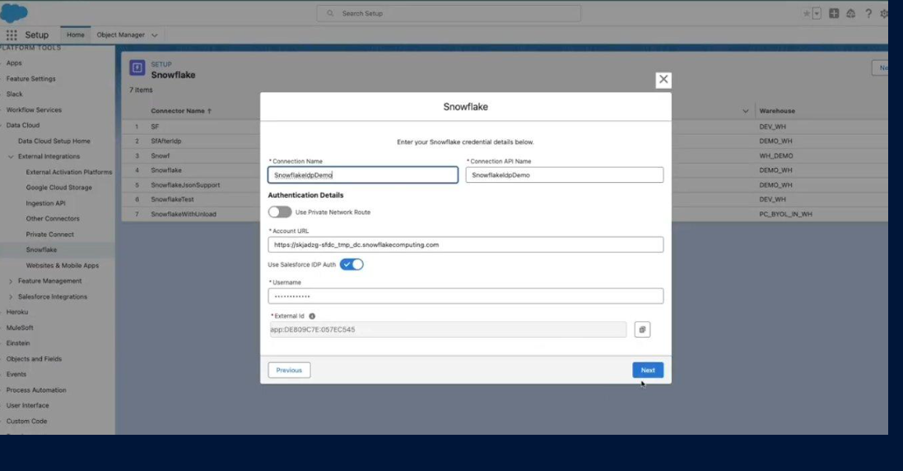This screenshot has width=903, height=471.
Task: Click the read-only External Id field
Action: [x=448, y=329]
